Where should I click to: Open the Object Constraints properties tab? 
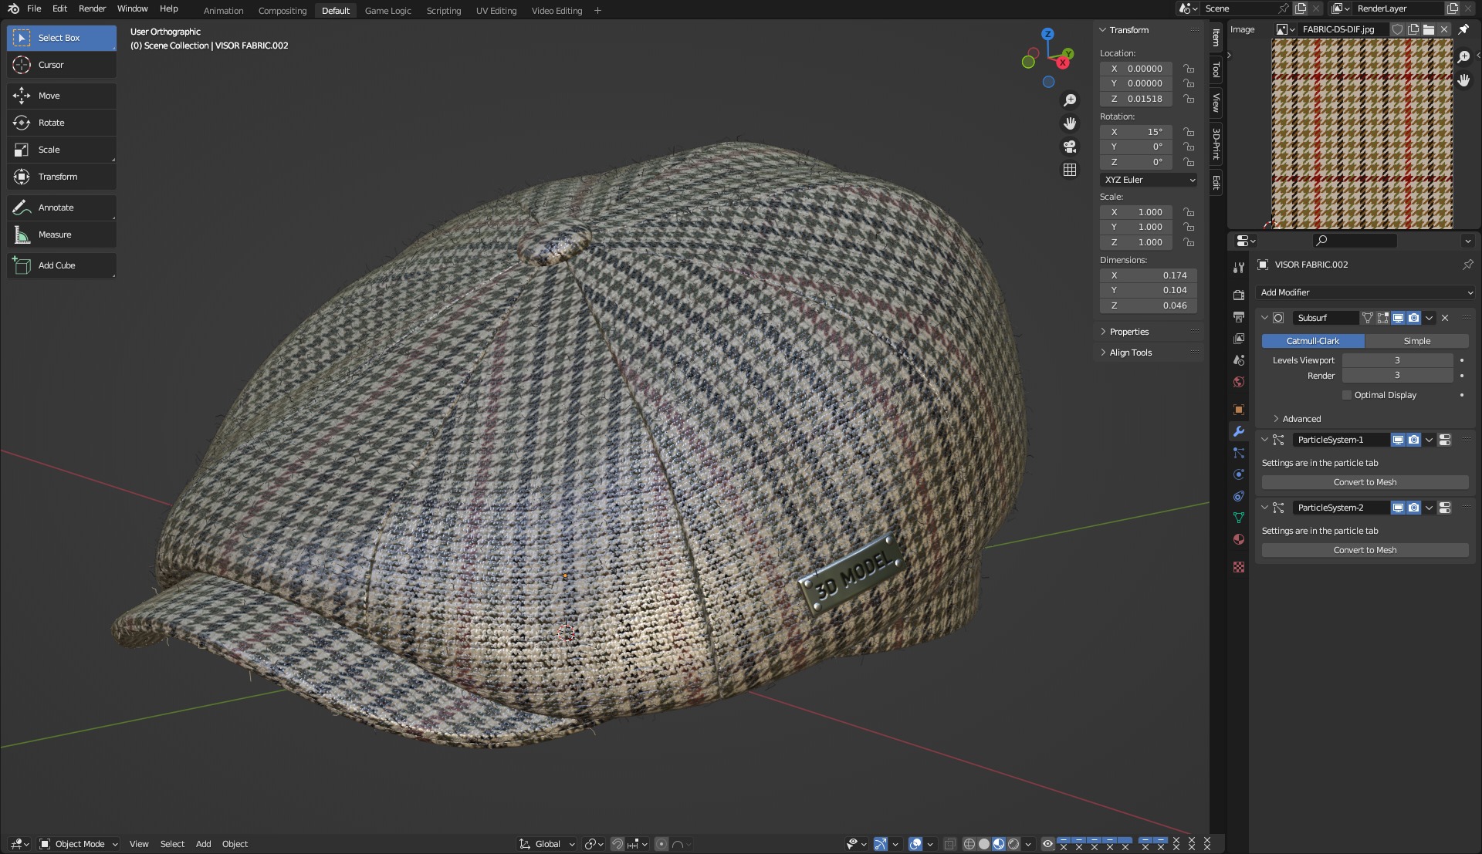[1239, 496]
